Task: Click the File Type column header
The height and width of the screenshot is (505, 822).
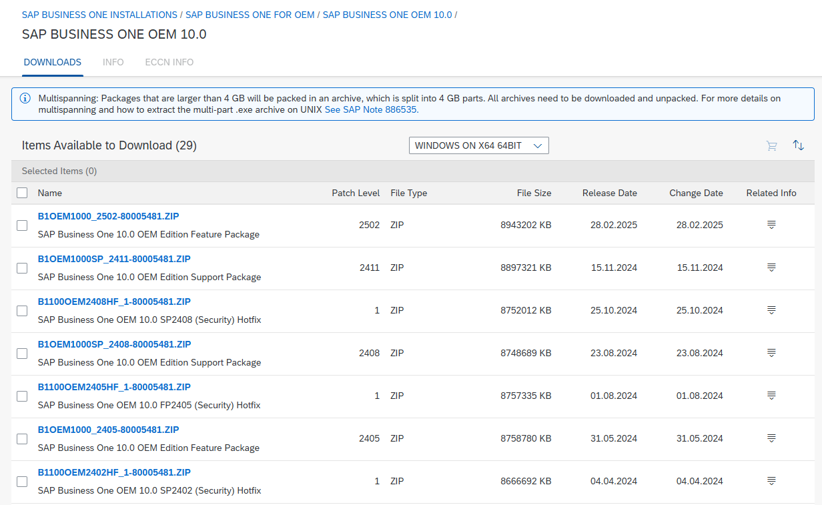Action: 409,193
